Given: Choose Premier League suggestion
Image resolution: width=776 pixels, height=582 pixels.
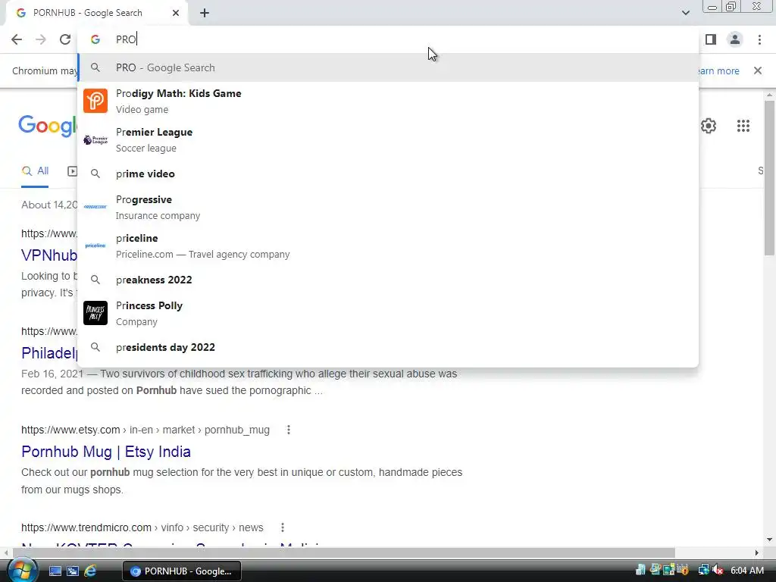Looking at the screenshot, I should [x=389, y=139].
